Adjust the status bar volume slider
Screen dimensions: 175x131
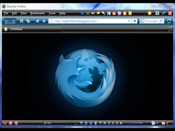click(133, 123)
